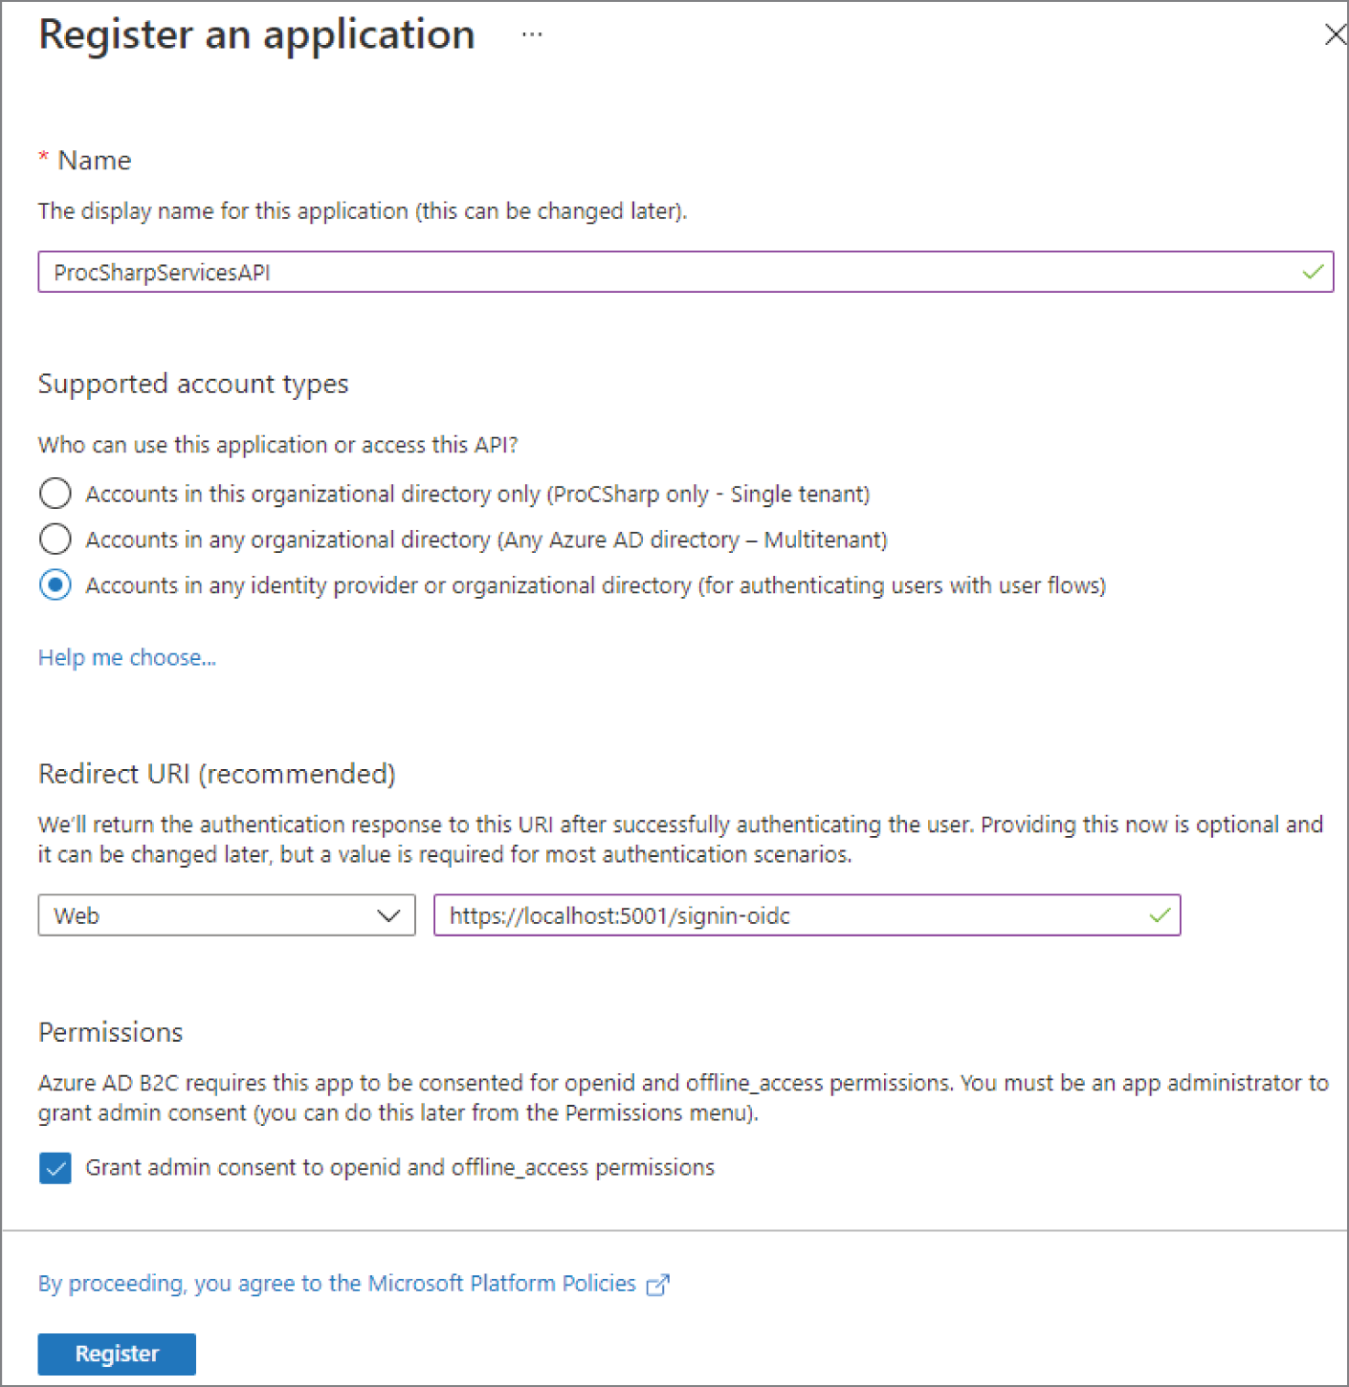
Task: Click the chevron on the Web platform selector
Action: (x=388, y=915)
